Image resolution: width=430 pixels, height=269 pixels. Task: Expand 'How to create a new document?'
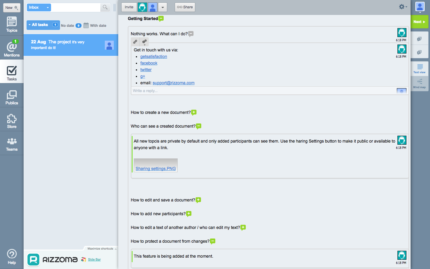(194, 112)
